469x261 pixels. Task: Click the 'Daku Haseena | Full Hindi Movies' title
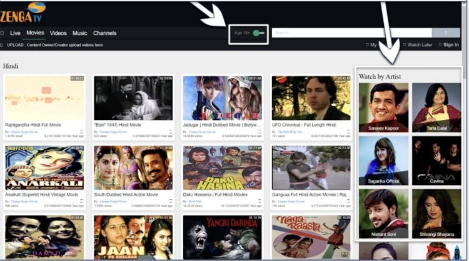pyautogui.click(x=215, y=194)
